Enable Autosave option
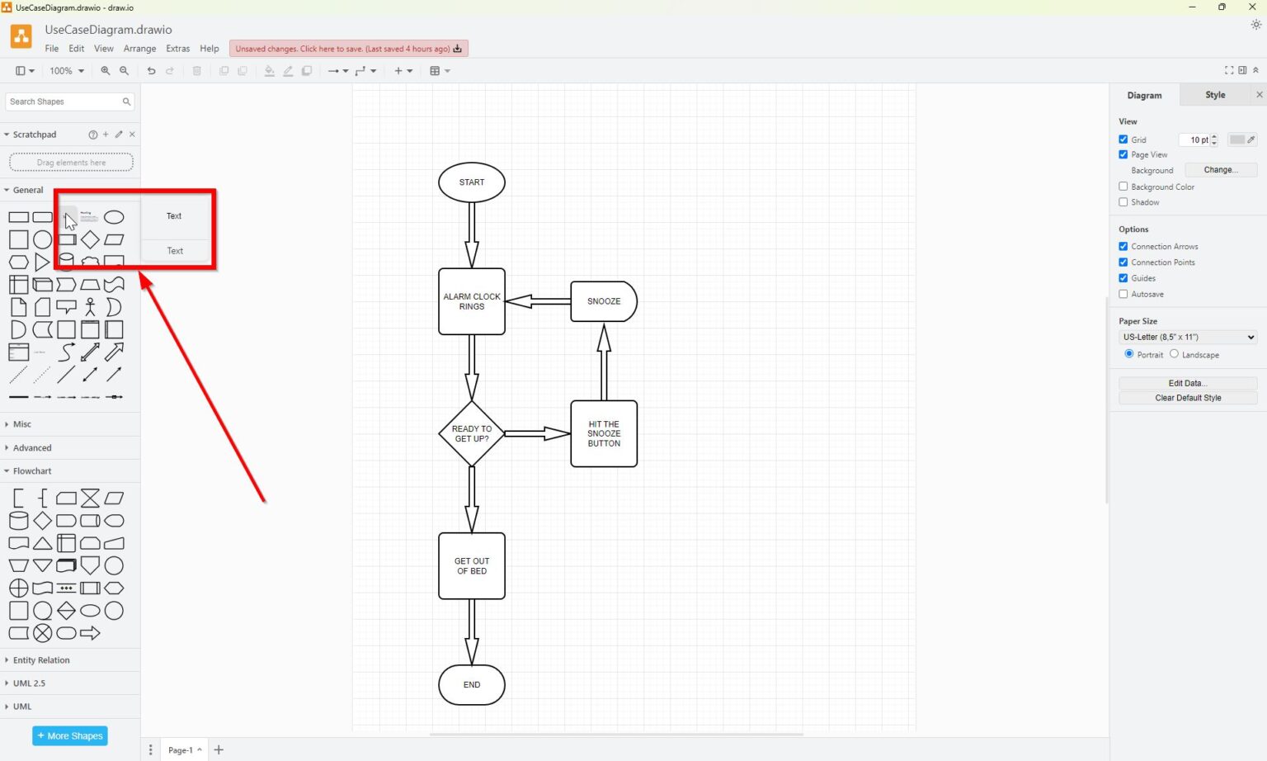The width and height of the screenshot is (1267, 761). pyautogui.click(x=1123, y=294)
